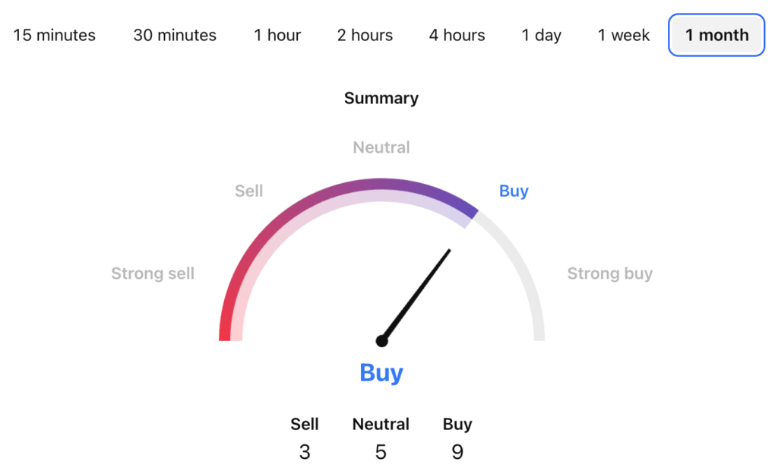
Task: Select the 4 hours interval
Action: pos(457,35)
